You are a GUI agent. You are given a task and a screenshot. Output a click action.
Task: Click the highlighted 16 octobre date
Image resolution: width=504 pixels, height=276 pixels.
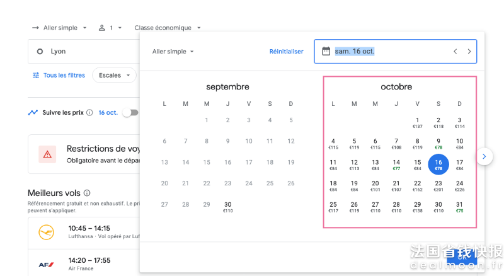click(438, 164)
